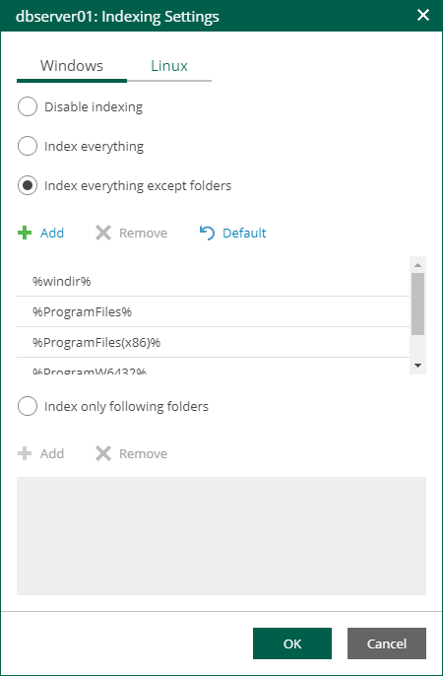Image resolution: width=443 pixels, height=676 pixels.
Task: Click the scroll up arrow in folder list
Action: (417, 265)
